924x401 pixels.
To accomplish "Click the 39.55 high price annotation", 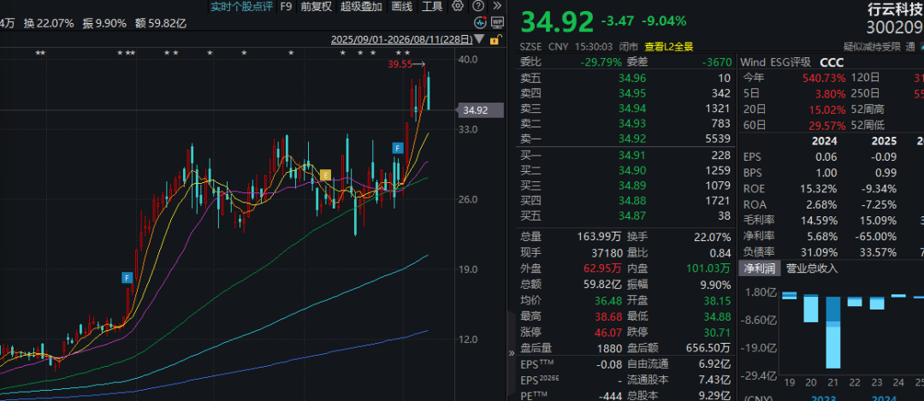I will tap(400, 65).
